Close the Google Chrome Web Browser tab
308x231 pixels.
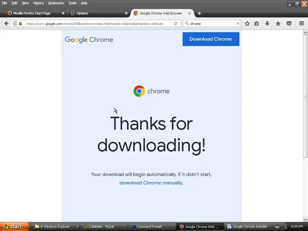coord(189,13)
